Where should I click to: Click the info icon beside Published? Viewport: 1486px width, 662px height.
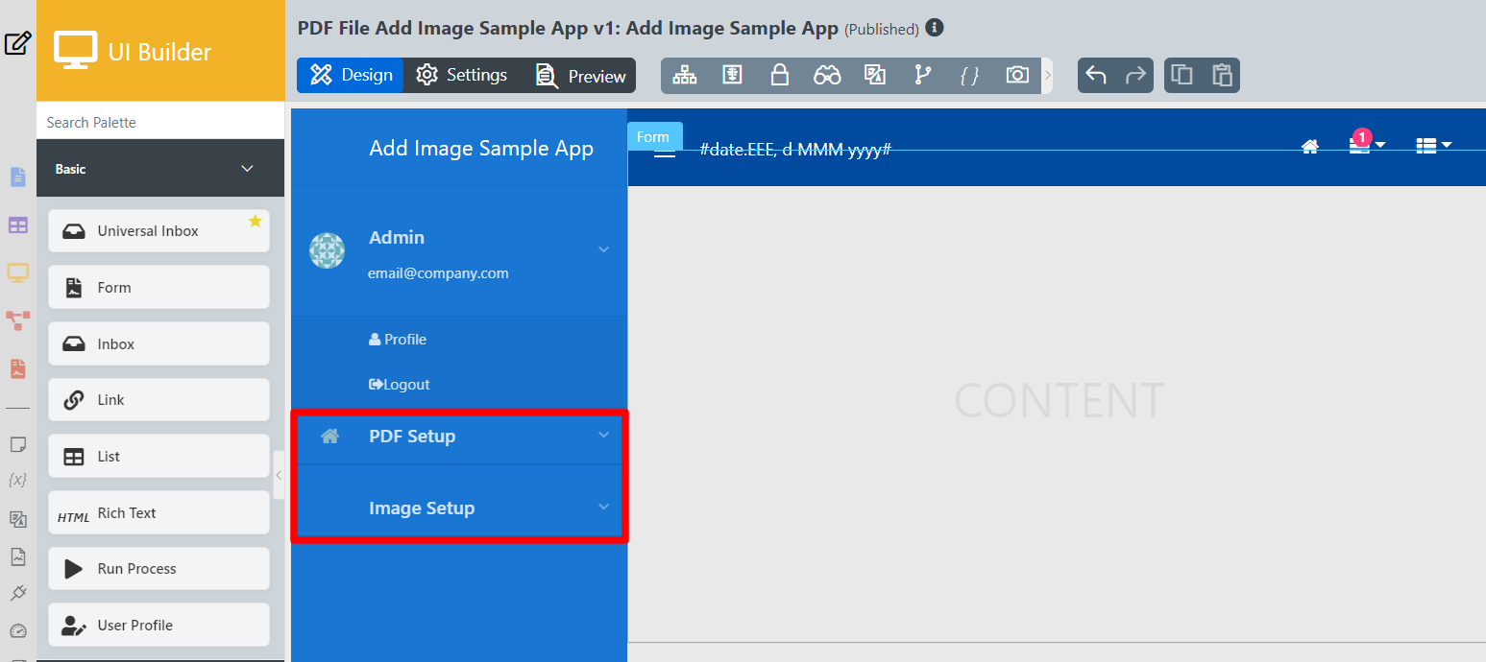tap(935, 28)
